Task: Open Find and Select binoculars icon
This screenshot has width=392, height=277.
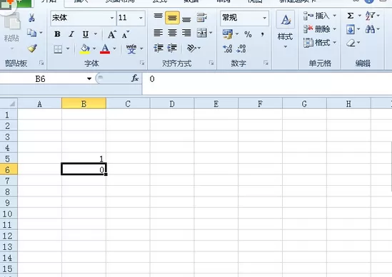Action: [370, 29]
